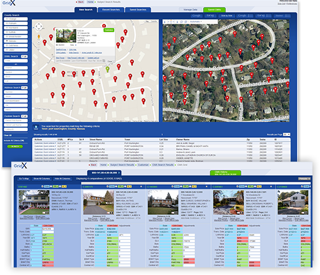This screenshot has width=320, height=275.
Task: Open the Automatic dropdown on the aerial map
Action: (x=196, y=22)
